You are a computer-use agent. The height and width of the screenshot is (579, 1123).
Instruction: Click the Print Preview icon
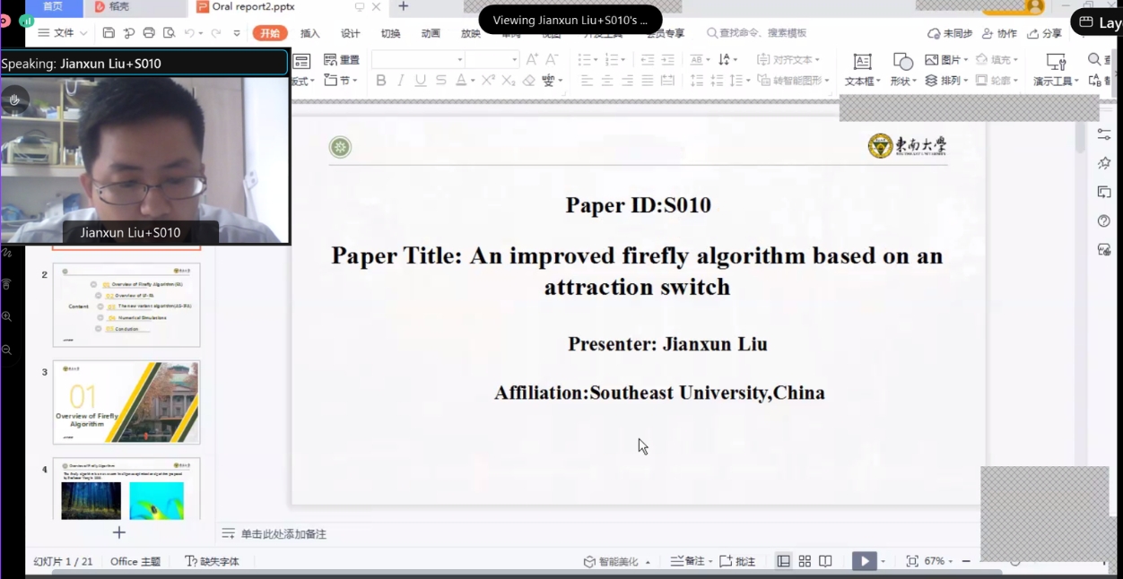coord(169,33)
